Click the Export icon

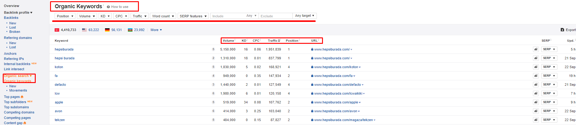point(562,30)
